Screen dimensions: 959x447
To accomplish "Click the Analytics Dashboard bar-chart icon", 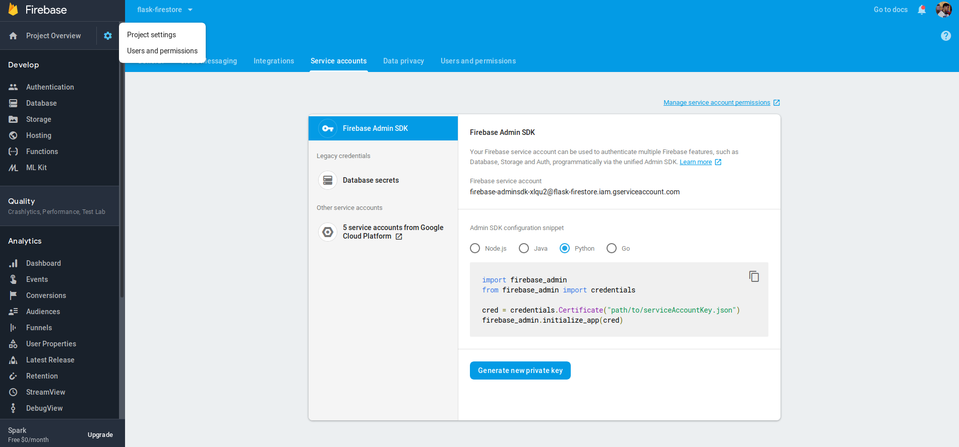I will coord(13,263).
